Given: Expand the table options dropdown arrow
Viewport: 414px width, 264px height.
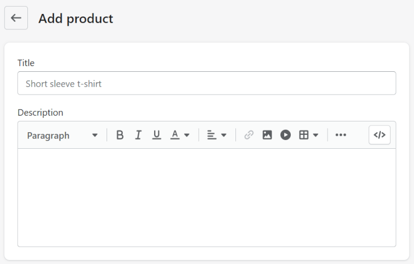Looking at the screenshot, I should pos(316,135).
